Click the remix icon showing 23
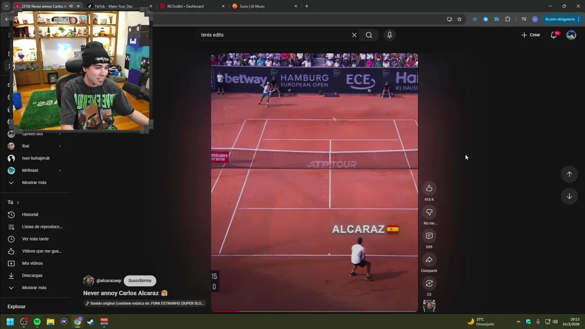Image resolution: width=585 pixels, height=329 pixels. point(429,283)
